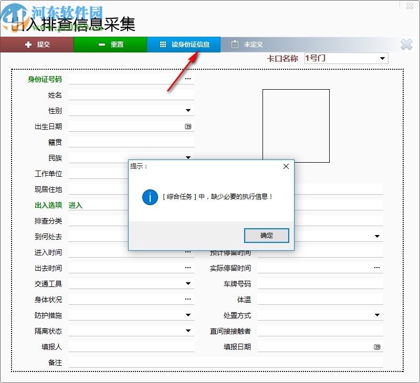The height and width of the screenshot is (383, 420).
Task: Open the 民族 selection dropdown
Action: tap(187, 157)
